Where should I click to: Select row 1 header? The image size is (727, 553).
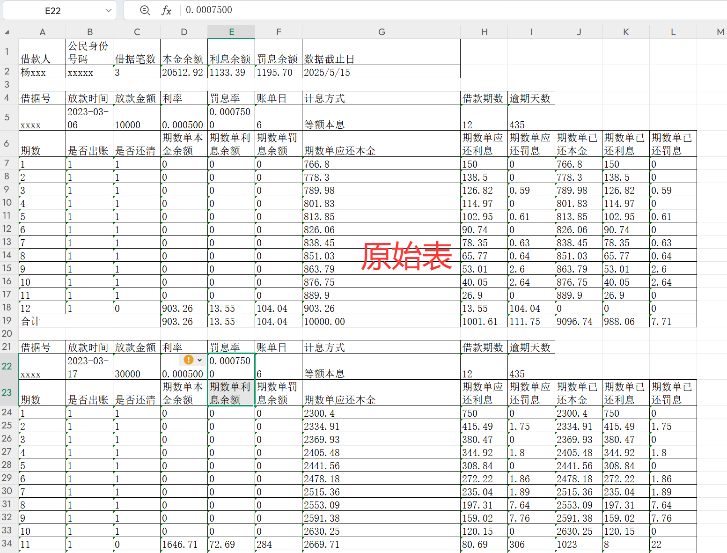7,52
